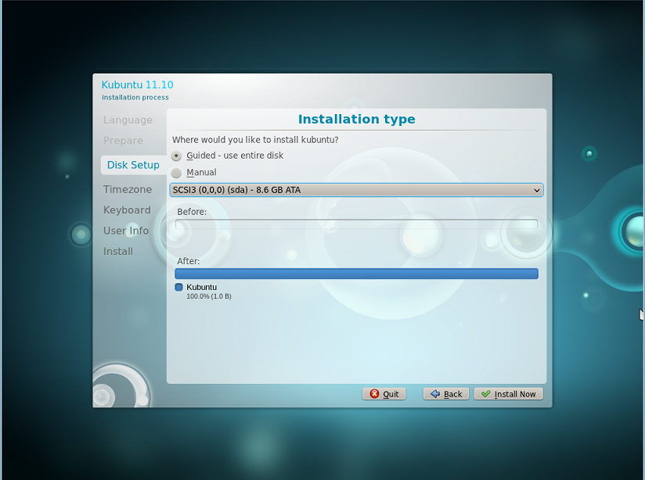Select Keyboard step in sidebar

pos(127,210)
